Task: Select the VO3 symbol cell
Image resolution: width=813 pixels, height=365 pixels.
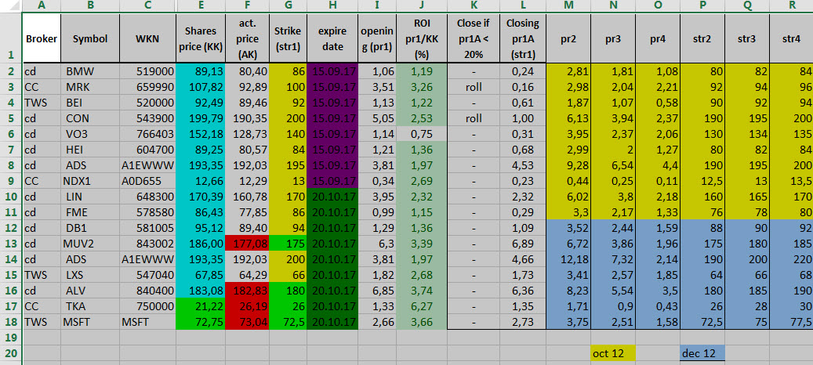Action: pyautogui.click(x=90, y=134)
